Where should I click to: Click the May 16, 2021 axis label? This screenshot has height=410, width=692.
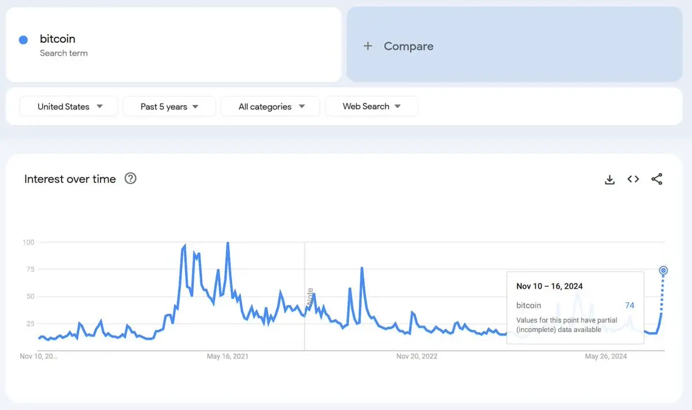coord(228,356)
